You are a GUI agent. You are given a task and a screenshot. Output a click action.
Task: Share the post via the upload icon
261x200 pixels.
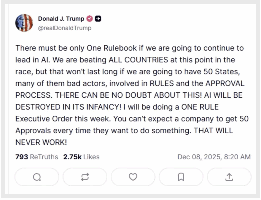click(x=229, y=177)
